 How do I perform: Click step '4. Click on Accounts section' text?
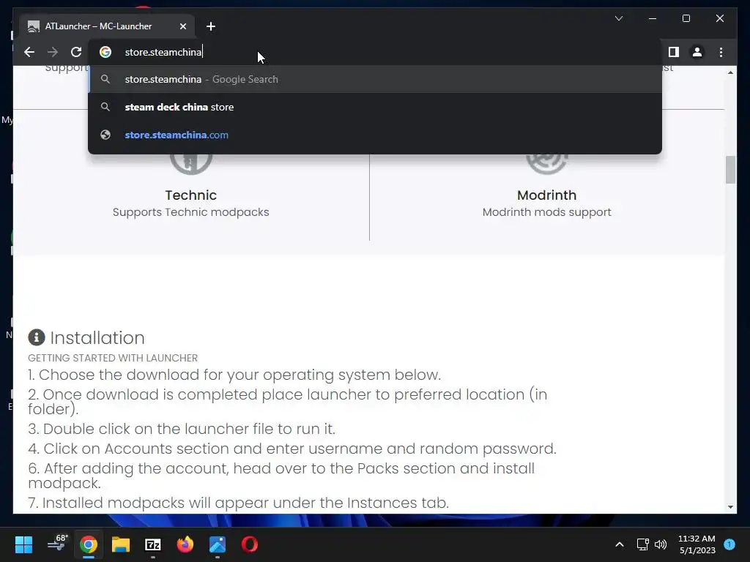point(292,449)
